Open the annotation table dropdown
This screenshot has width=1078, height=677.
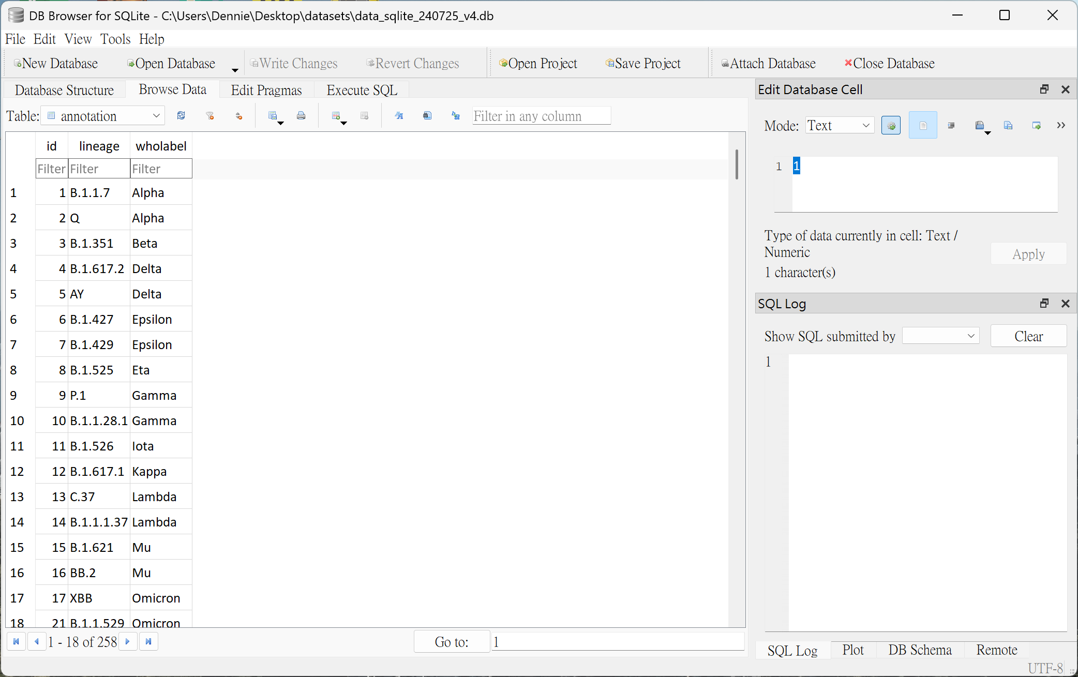[103, 116]
